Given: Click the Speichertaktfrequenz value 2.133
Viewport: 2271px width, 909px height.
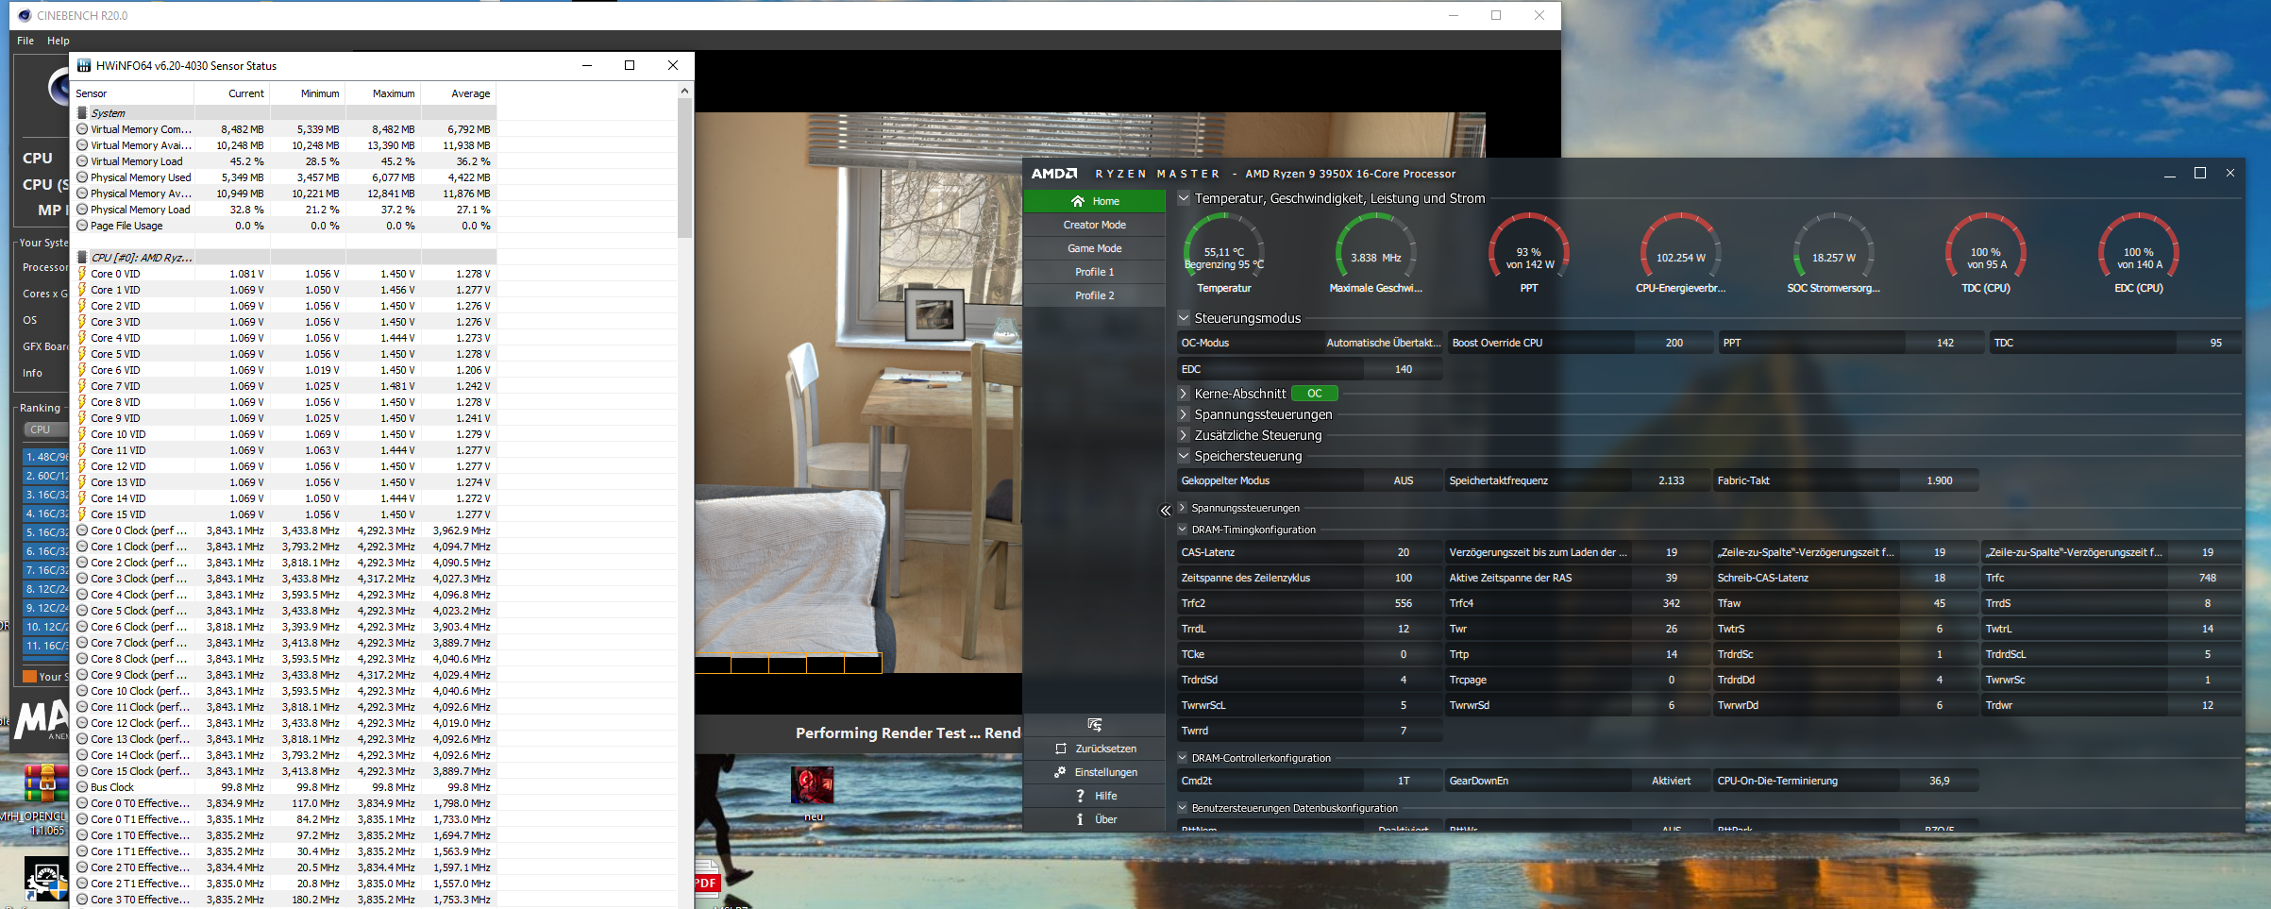Looking at the screenshot, I should click(1672, 480).
